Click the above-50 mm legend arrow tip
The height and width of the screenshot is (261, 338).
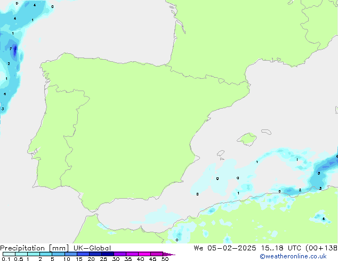point(169,254)
